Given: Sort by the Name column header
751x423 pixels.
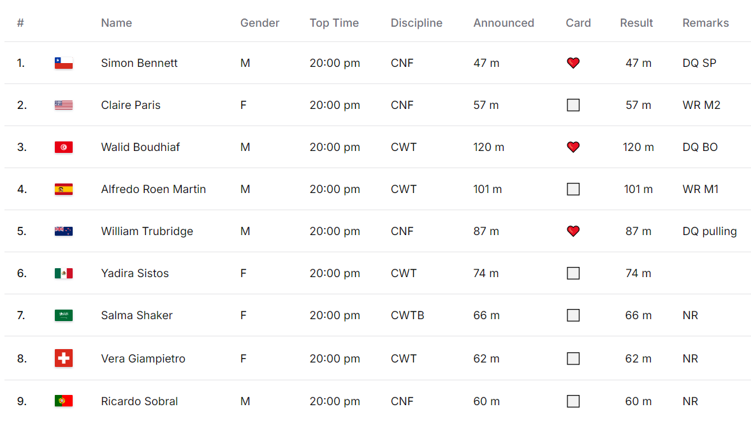Looking at the screenshot, I should [x=117, y=23].
